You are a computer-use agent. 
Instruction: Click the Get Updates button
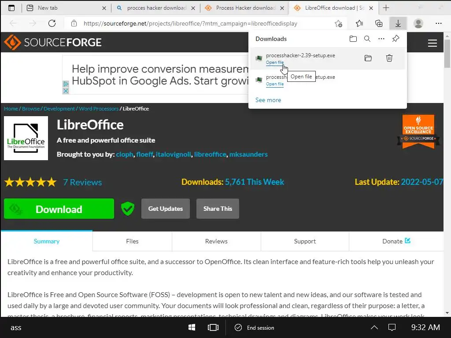[166, 209]
